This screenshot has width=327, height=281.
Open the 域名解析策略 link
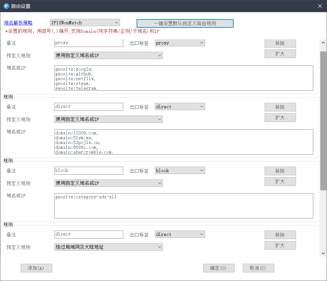[x=18, y=22]
